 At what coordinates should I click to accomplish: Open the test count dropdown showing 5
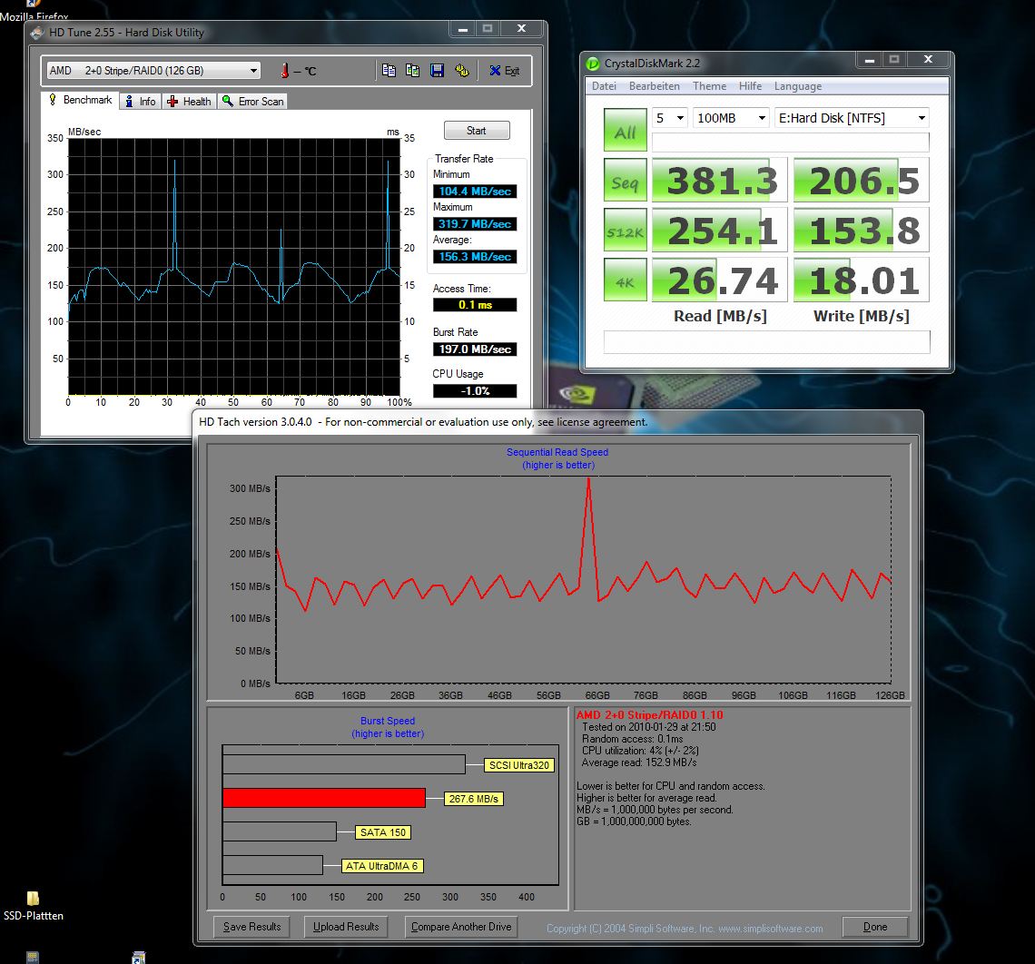669,118
